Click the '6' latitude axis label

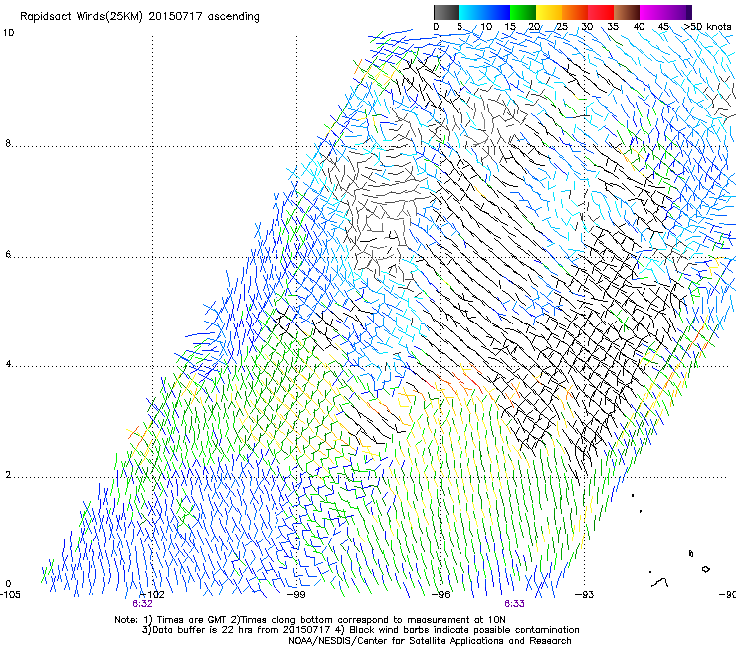(x=8, y=254)
